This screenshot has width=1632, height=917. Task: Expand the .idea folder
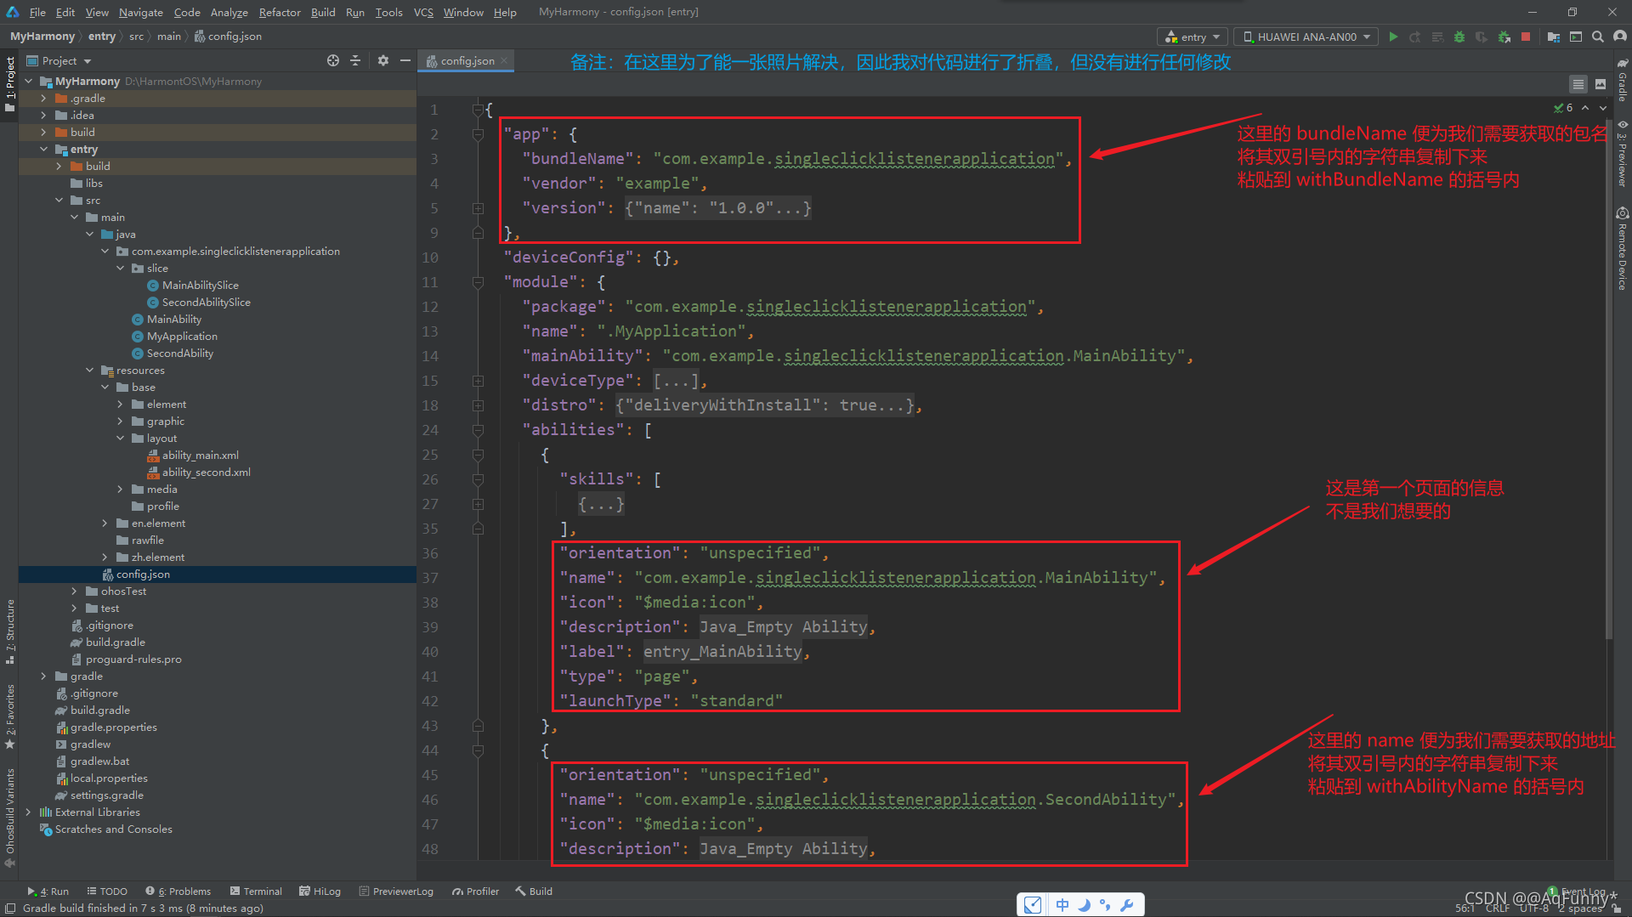tap(43, 115)
